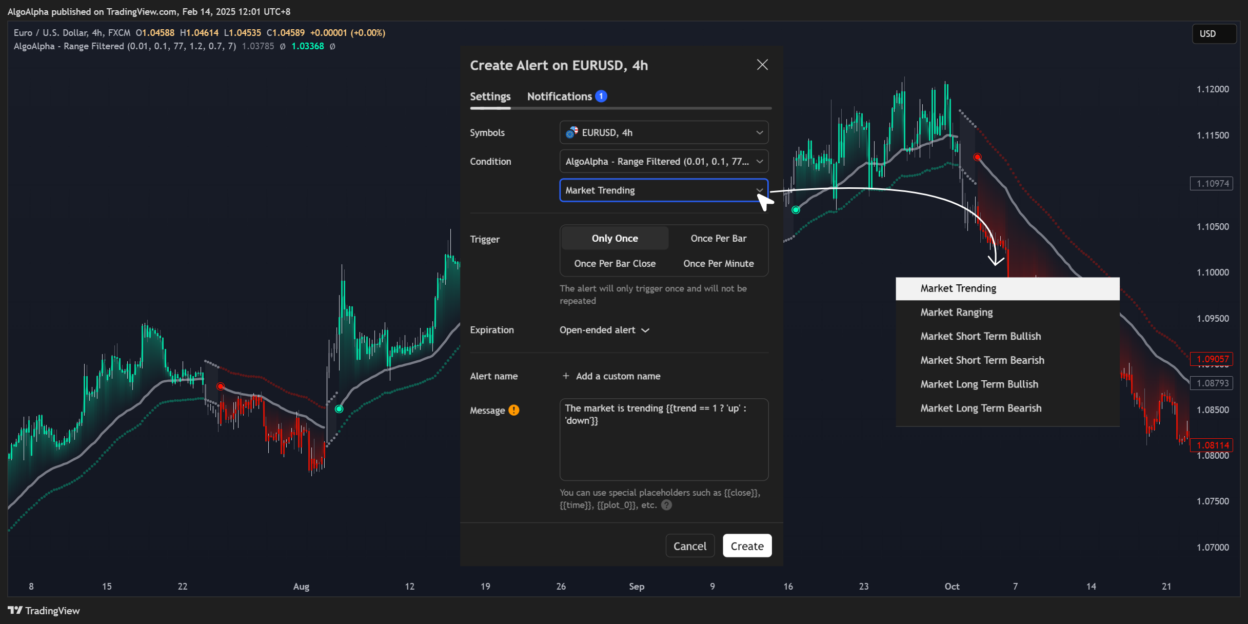Close the Create Alert dialog

762,65
